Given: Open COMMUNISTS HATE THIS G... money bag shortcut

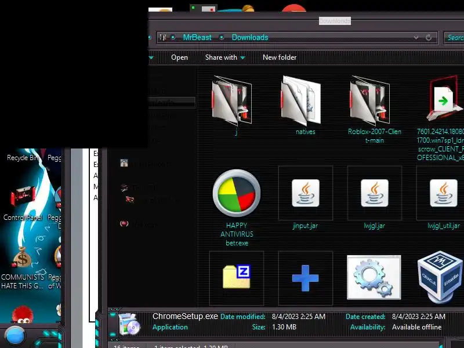Looking at the screenshot, I should [x=21, y=258].
